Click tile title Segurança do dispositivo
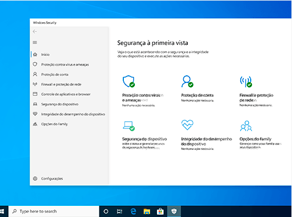The height and width of the screenshot is (217, 292). 144,139
